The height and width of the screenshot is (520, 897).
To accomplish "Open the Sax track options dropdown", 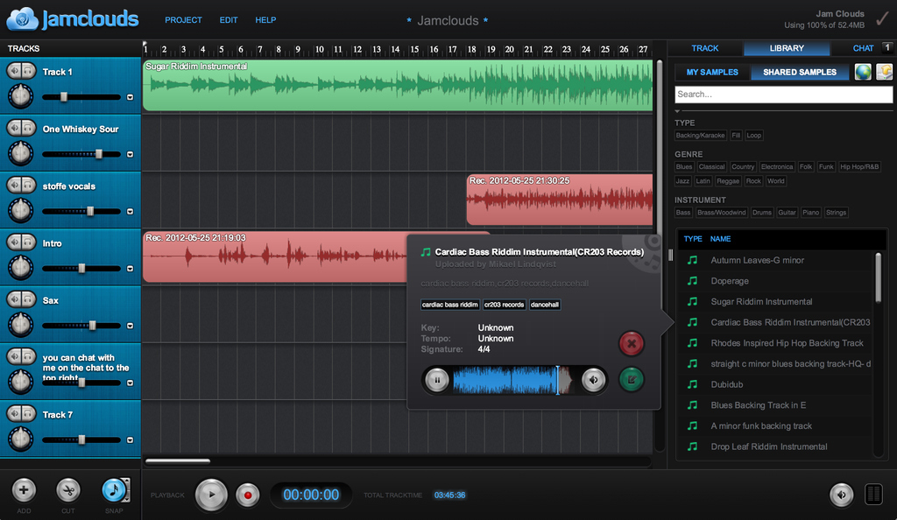I will click(x=130, y=326).
